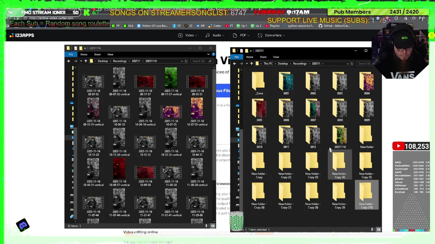435x244 pixels.
Task: Select video 2025-11-16 10-49-57-vertical thumbnail
Action: tap(119, 168)
